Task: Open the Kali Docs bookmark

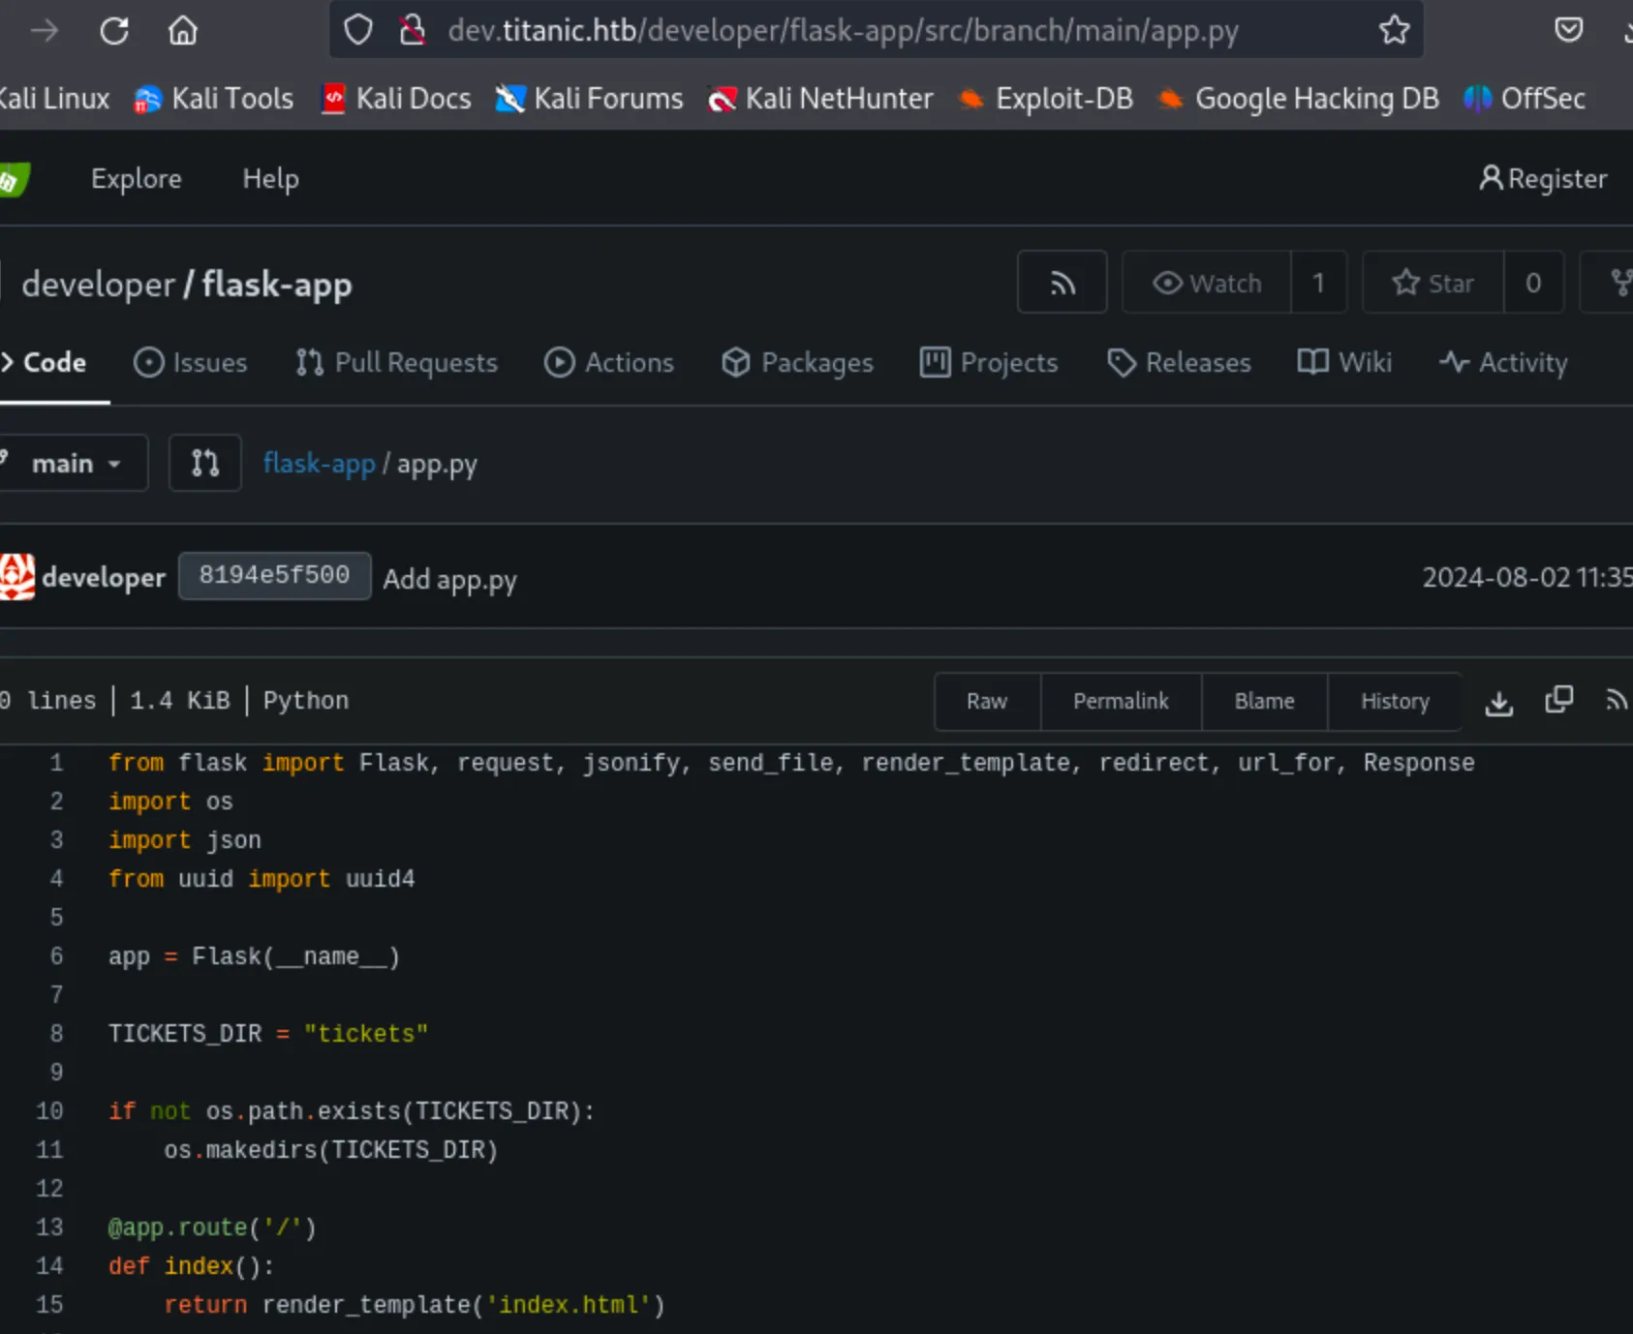Action: [x=397, y=99]
